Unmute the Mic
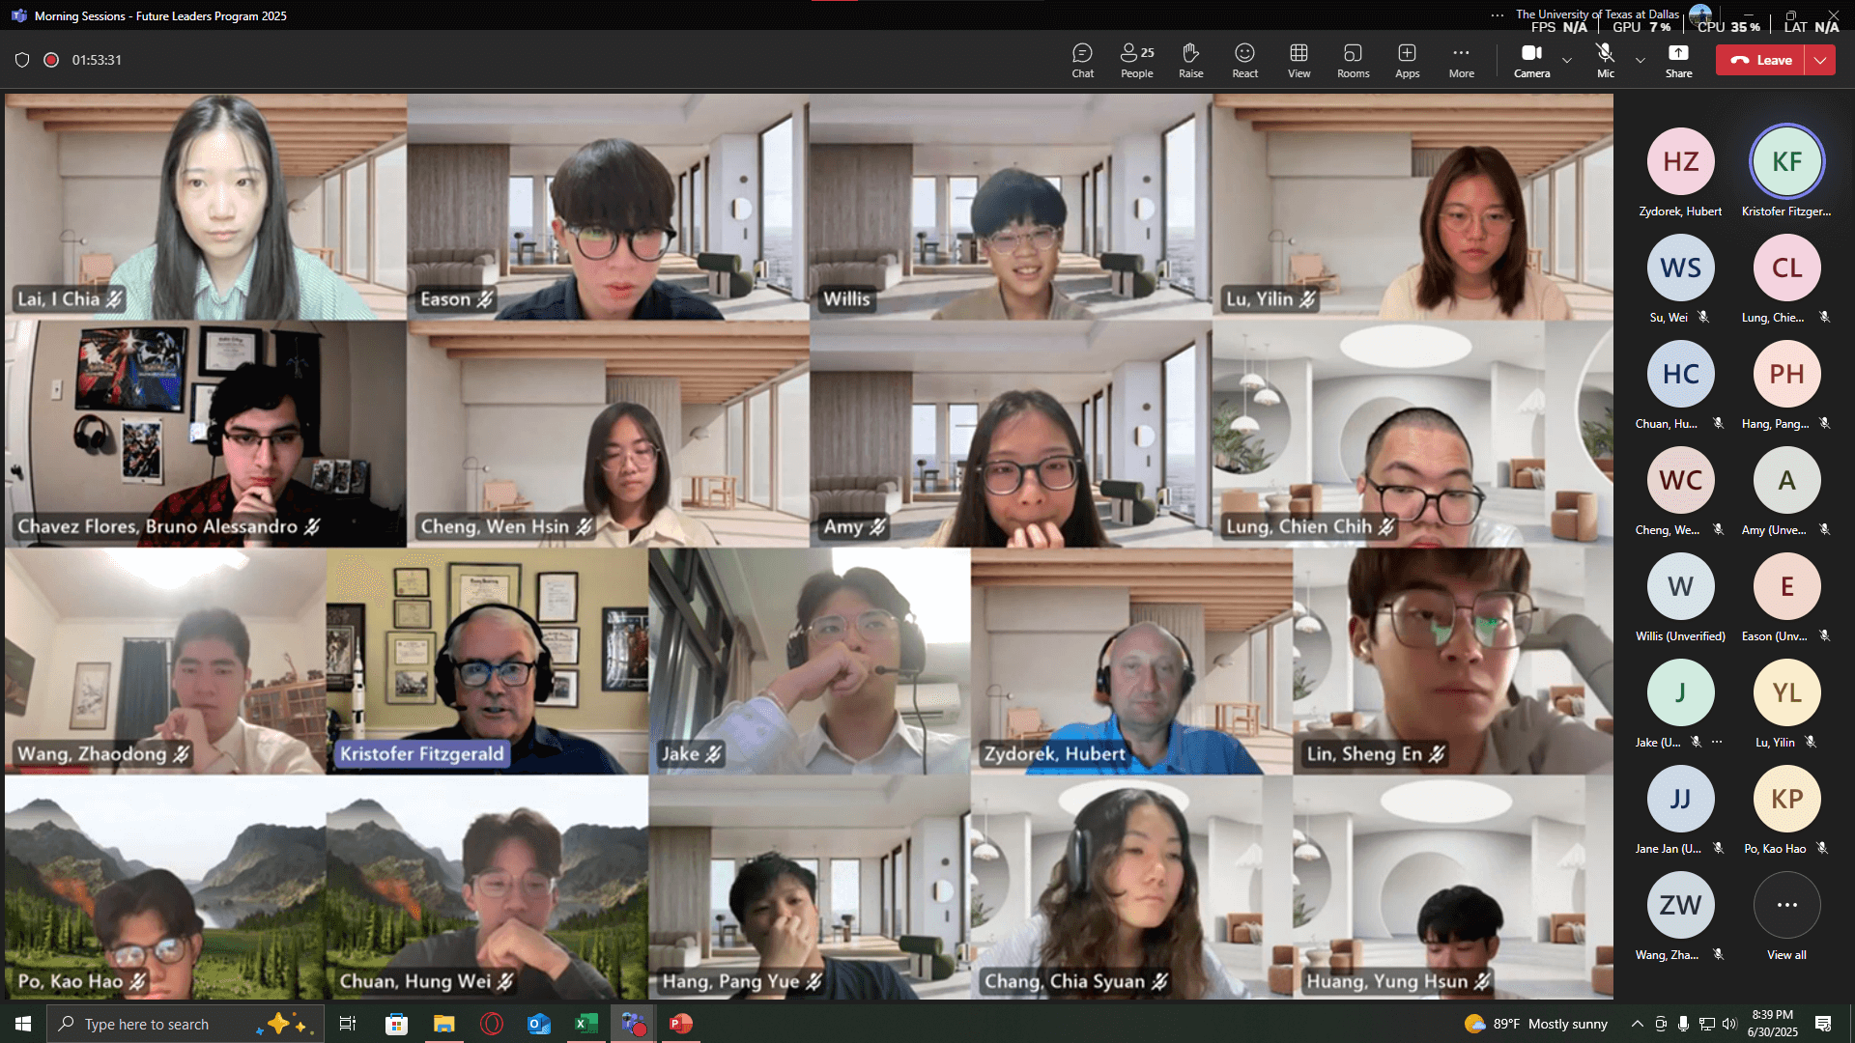 point(1605,60)
